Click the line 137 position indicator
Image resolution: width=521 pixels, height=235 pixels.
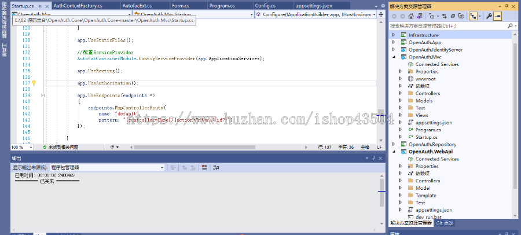point(325,147)
